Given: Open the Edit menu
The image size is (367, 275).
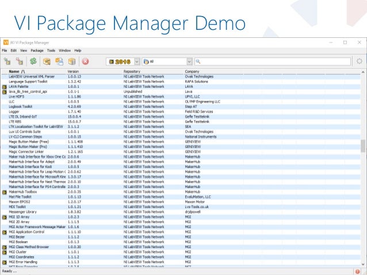Looking at the screenshot, I should (x=14, y=51).
